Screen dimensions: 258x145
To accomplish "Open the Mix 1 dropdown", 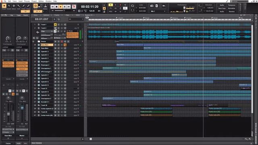I will click(x=158, y=11).
